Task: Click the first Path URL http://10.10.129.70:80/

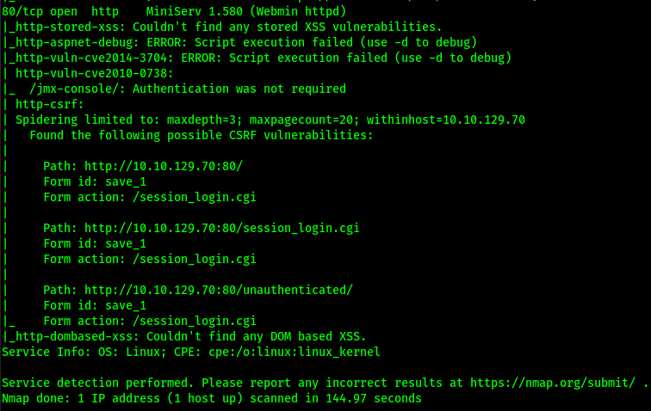Action: tap(164, 166)
